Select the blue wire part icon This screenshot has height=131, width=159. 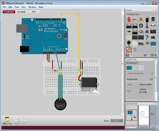[135, 50]
